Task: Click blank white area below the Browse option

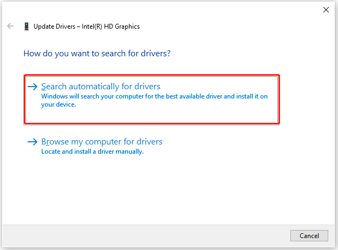Action: click(x=162, y=189)
